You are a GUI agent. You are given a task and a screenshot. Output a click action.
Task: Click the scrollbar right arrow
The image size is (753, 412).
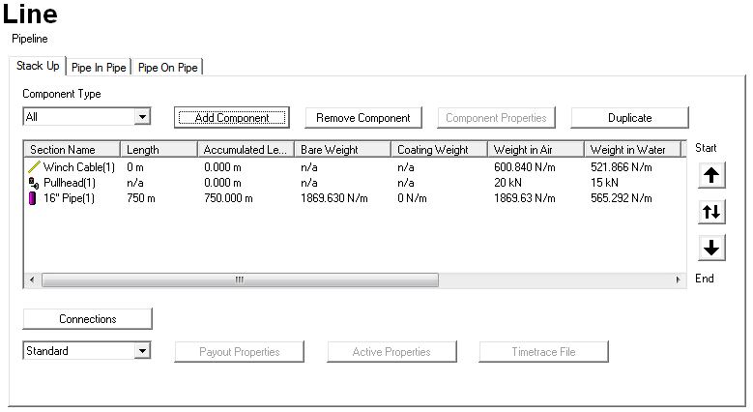679,280
